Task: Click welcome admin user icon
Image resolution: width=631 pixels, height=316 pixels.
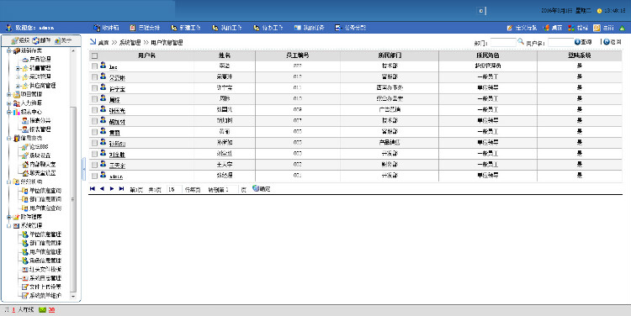Action: click(8, 28)
